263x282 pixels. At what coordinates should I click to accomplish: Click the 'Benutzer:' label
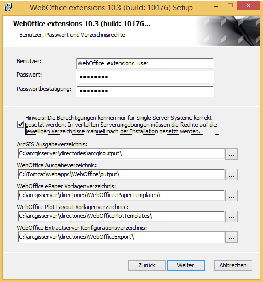tap(29, 62)
